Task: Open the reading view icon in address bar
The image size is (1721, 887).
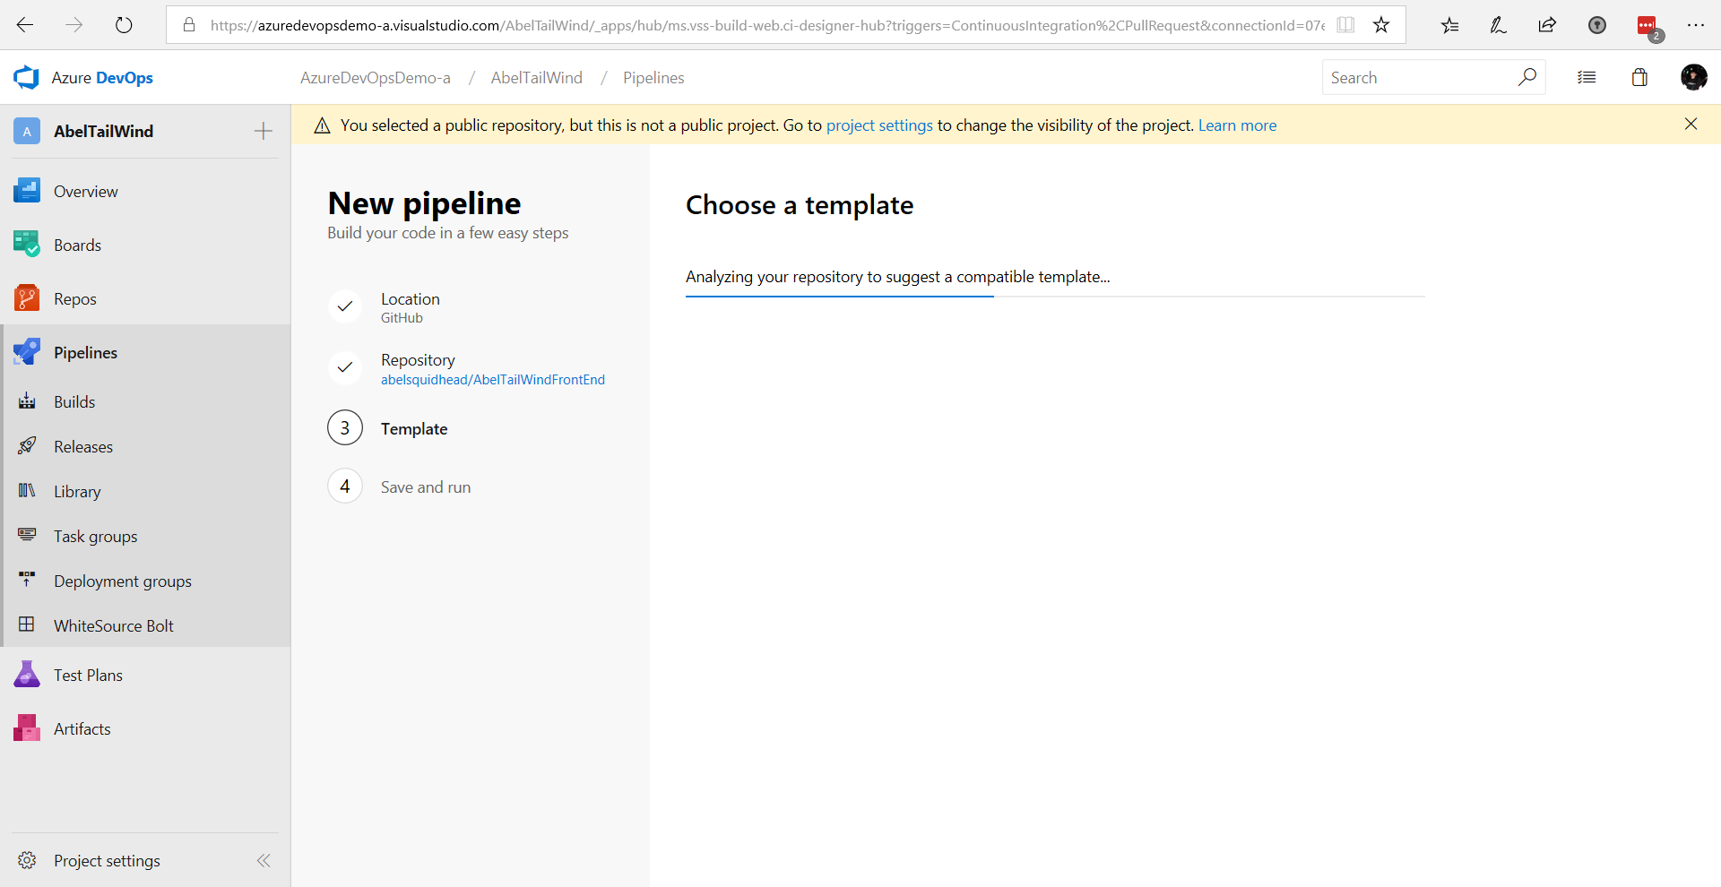Action: tap(1345, 25)
